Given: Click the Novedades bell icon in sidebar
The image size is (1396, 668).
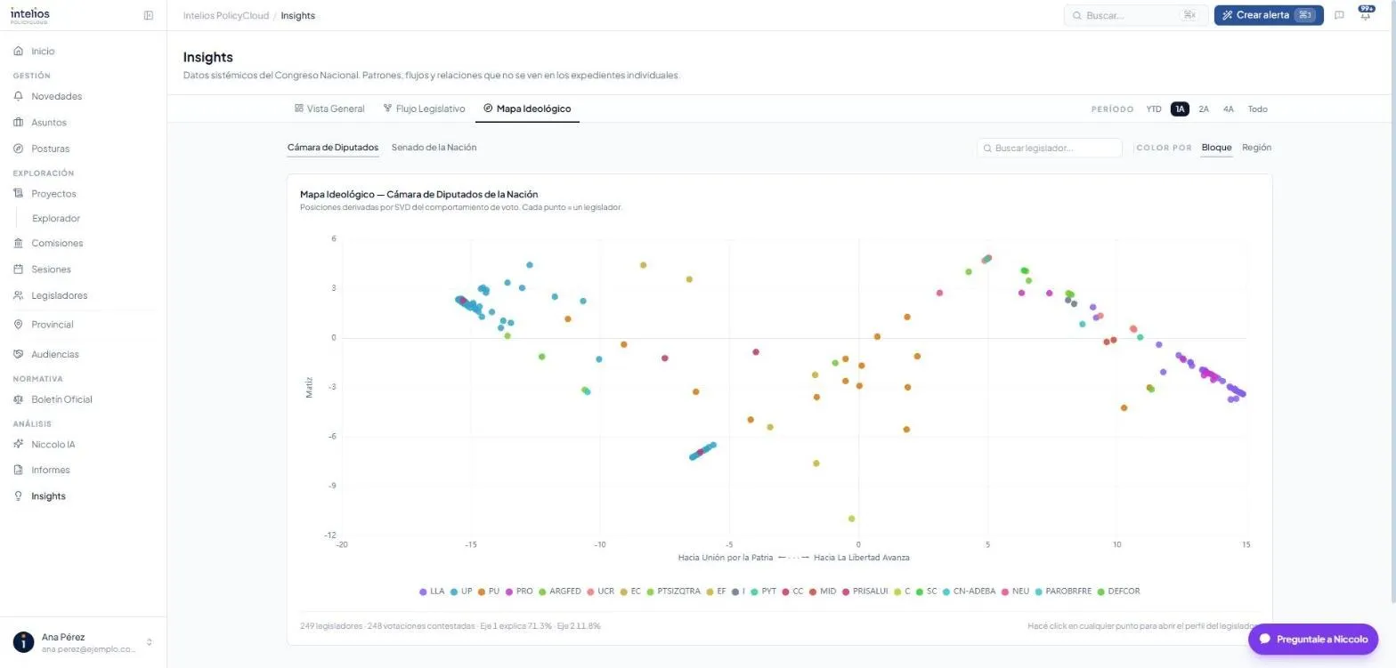Looking at the screenshot, I should pyautogui.click(x=19, y=96).
